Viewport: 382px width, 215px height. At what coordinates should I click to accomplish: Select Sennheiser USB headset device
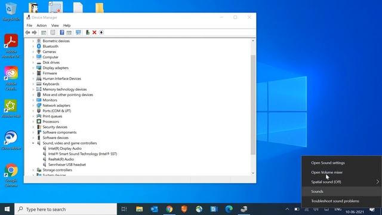(67, 165)
